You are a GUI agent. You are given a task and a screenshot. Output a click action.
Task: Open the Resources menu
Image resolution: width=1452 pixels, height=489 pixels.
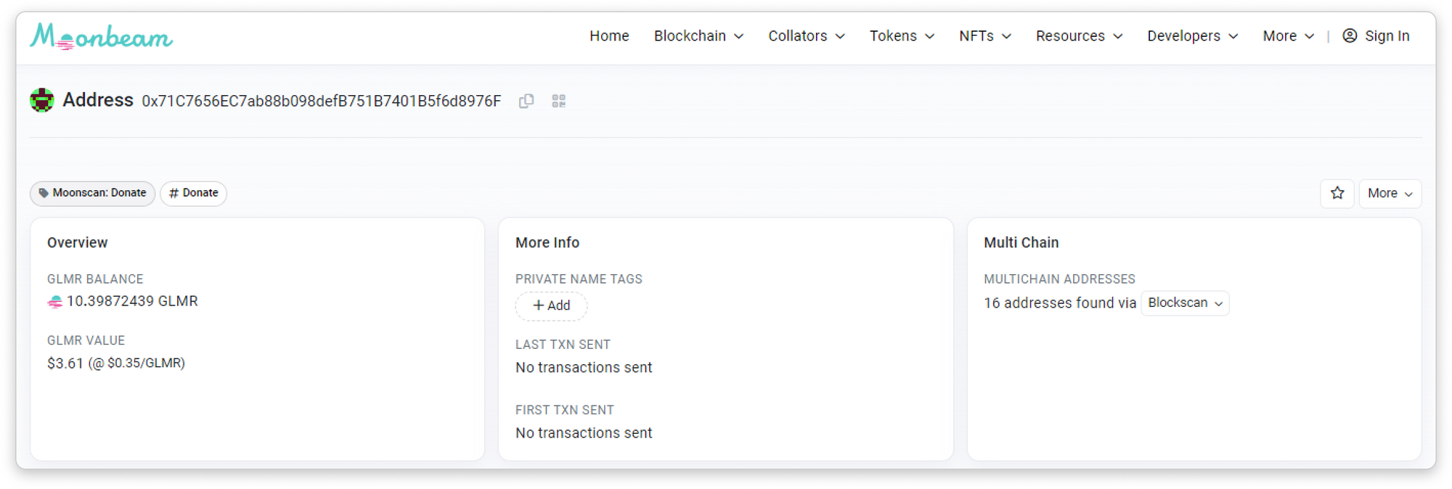pos(1079,36)
